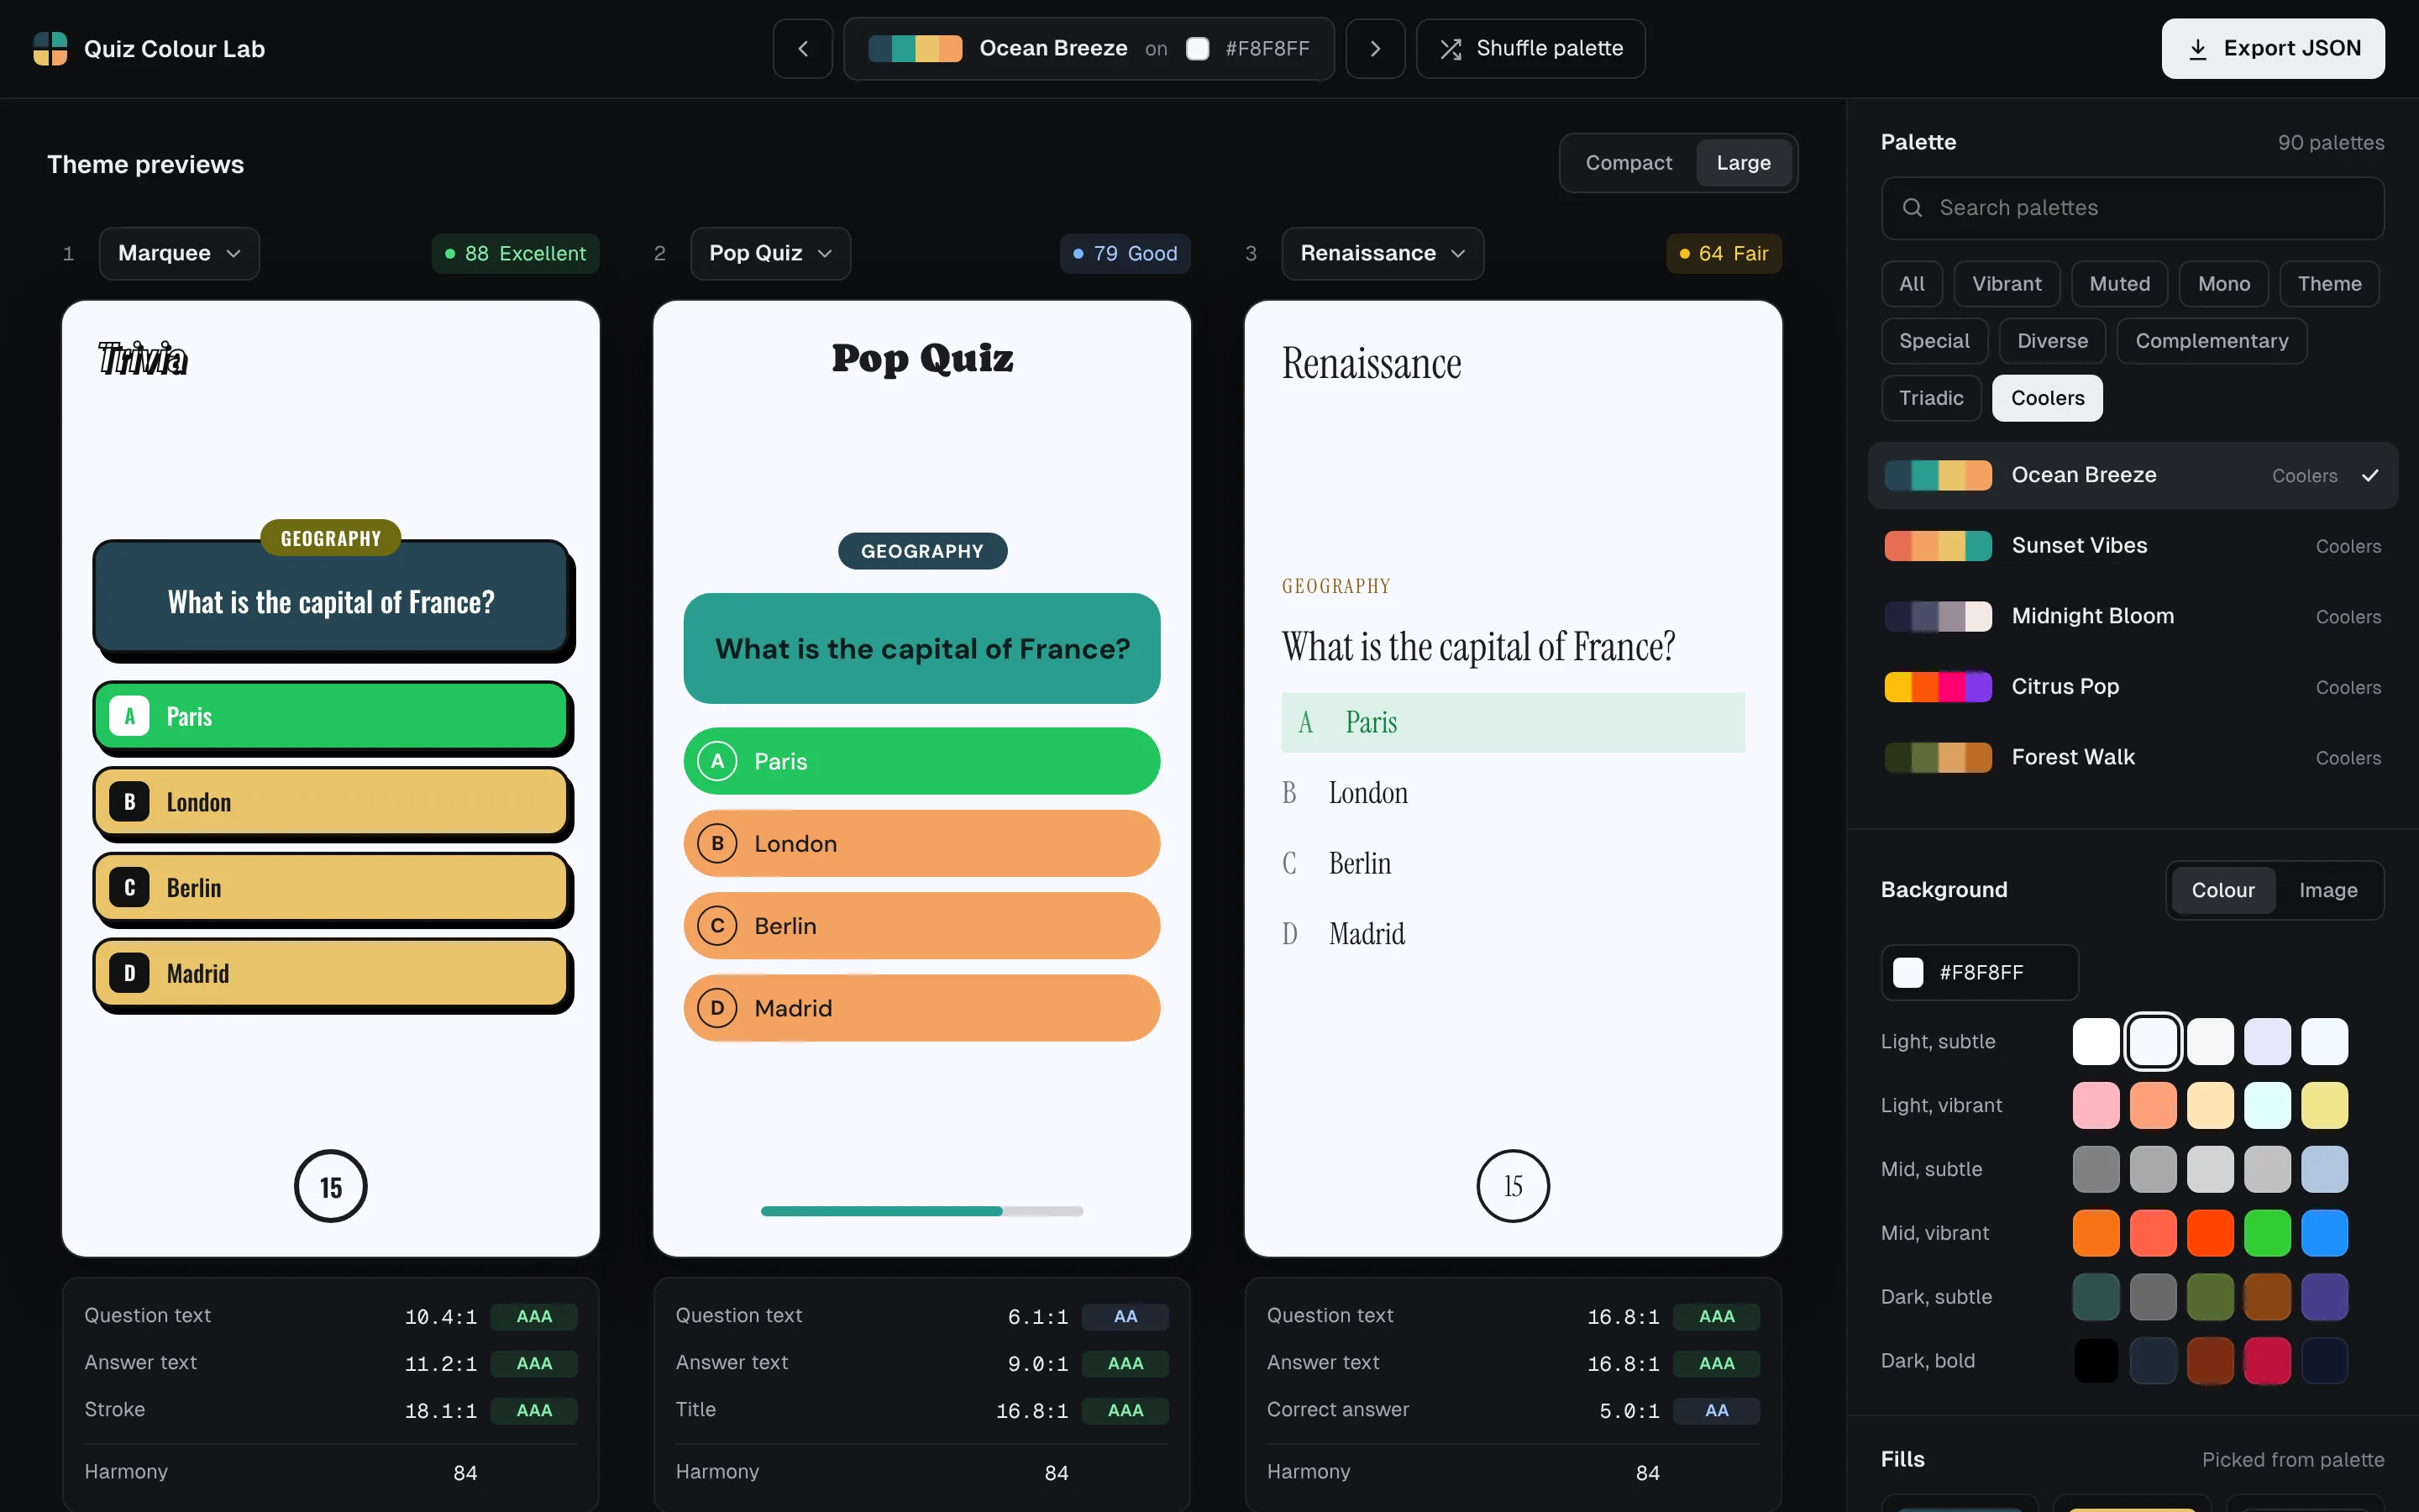Pick the purple Dark subtle swatch
2419x1512 pixels.
pyautogui.click(x=2324, y=1297)
